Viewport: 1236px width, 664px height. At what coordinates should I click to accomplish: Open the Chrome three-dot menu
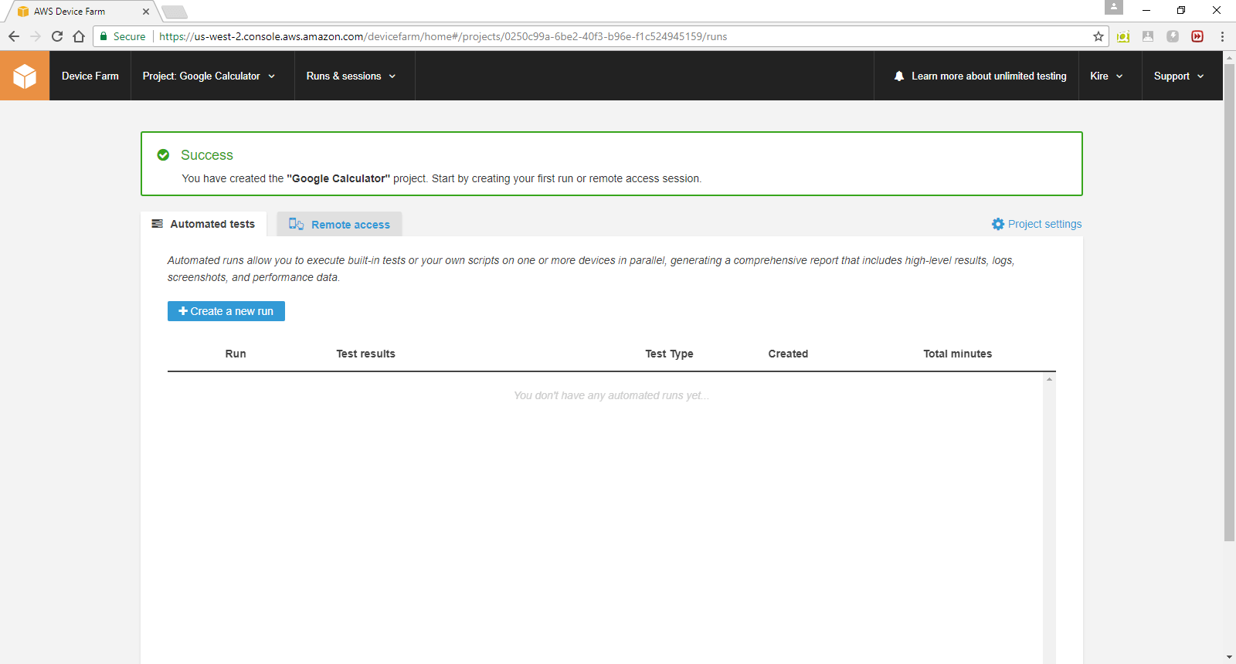tap(1222, 36)
